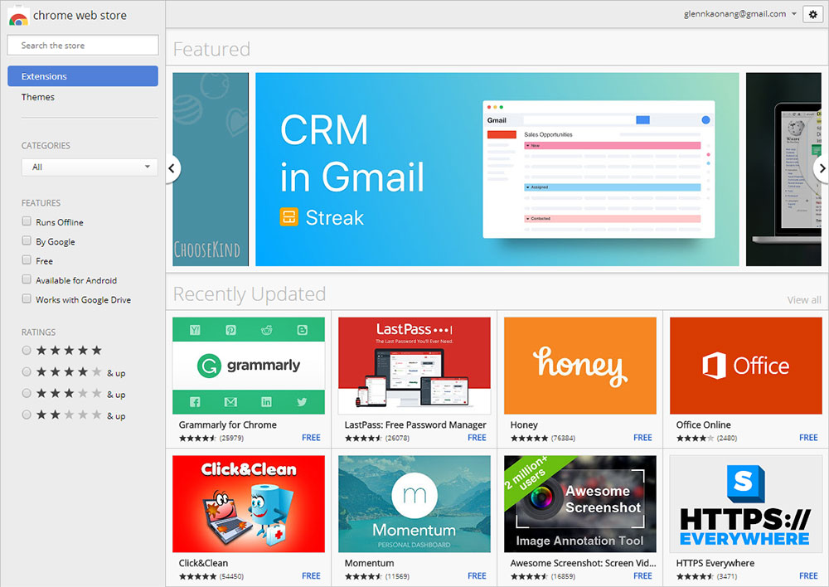Image resolution: width=829 pixels, height=587 pixels.
Task: Click FREE button for Click&Clean
Action: tap(311, 576)
